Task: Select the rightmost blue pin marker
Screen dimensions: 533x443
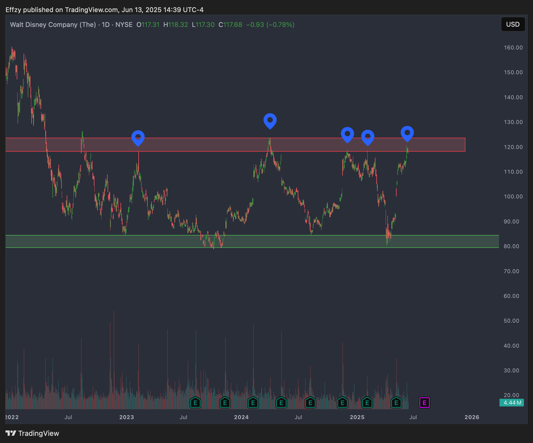Action: (x=407, y=134)
